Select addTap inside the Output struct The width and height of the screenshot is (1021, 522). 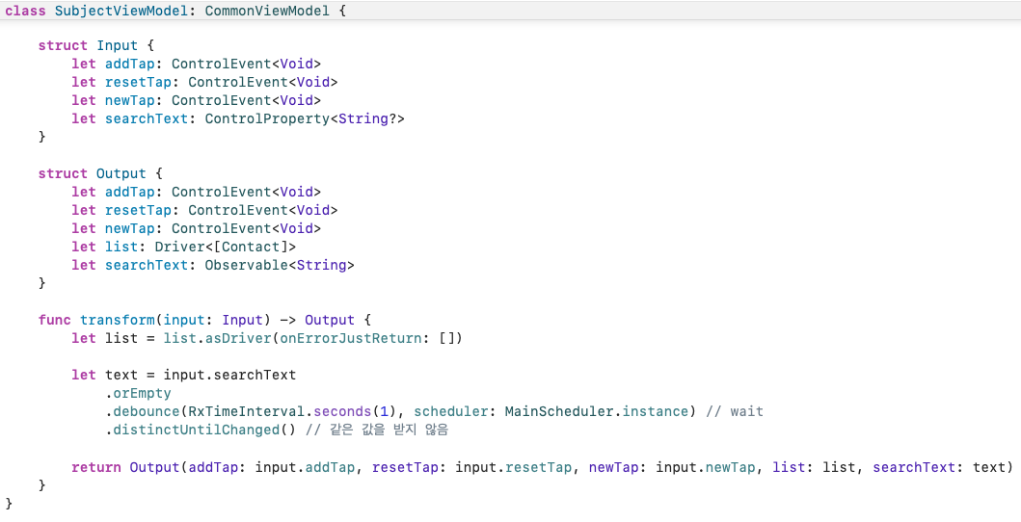[x=129, y=192]
